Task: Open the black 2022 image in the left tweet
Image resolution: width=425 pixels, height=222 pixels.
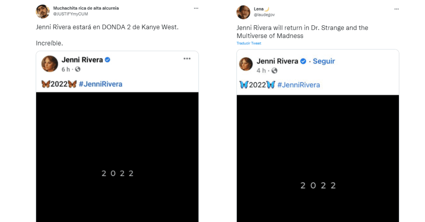Action: pos(117,156)
